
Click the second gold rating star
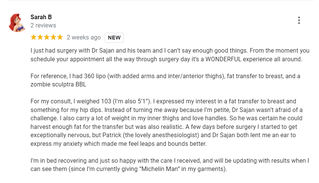(x=40, y=37)
